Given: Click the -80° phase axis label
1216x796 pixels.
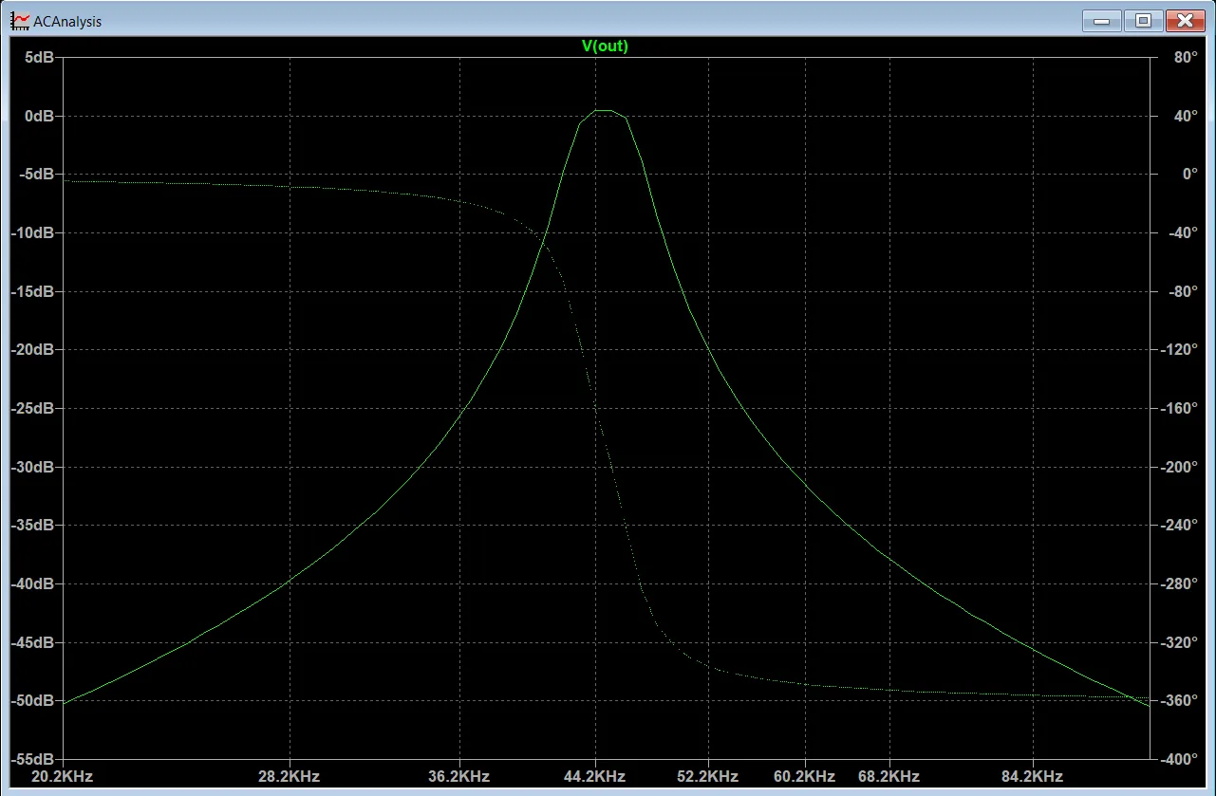Looking at the screenshot, I should (x=1184, y=291).
